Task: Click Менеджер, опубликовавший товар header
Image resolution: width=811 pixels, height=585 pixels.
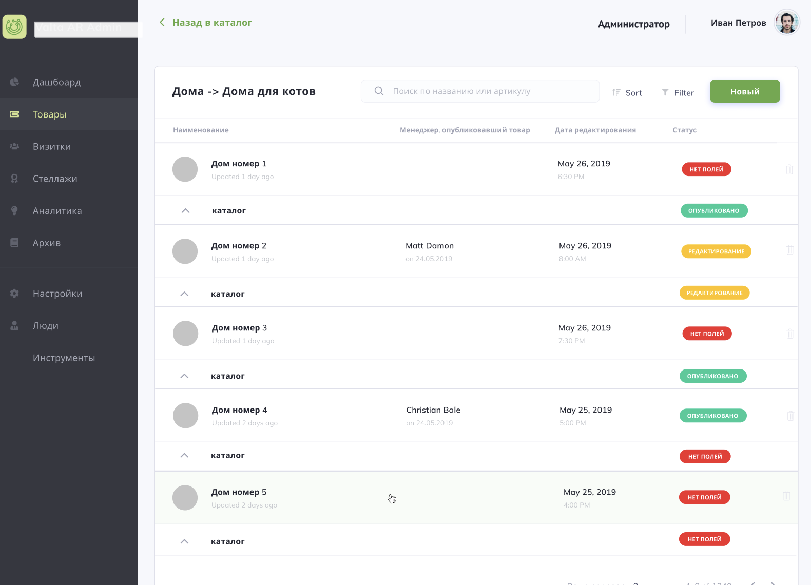Action: point(465,130)
